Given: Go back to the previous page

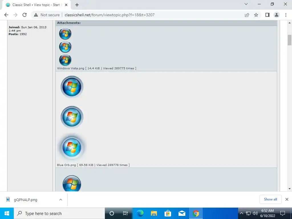Looking at the screenshot, I should [x=6, y=15].
